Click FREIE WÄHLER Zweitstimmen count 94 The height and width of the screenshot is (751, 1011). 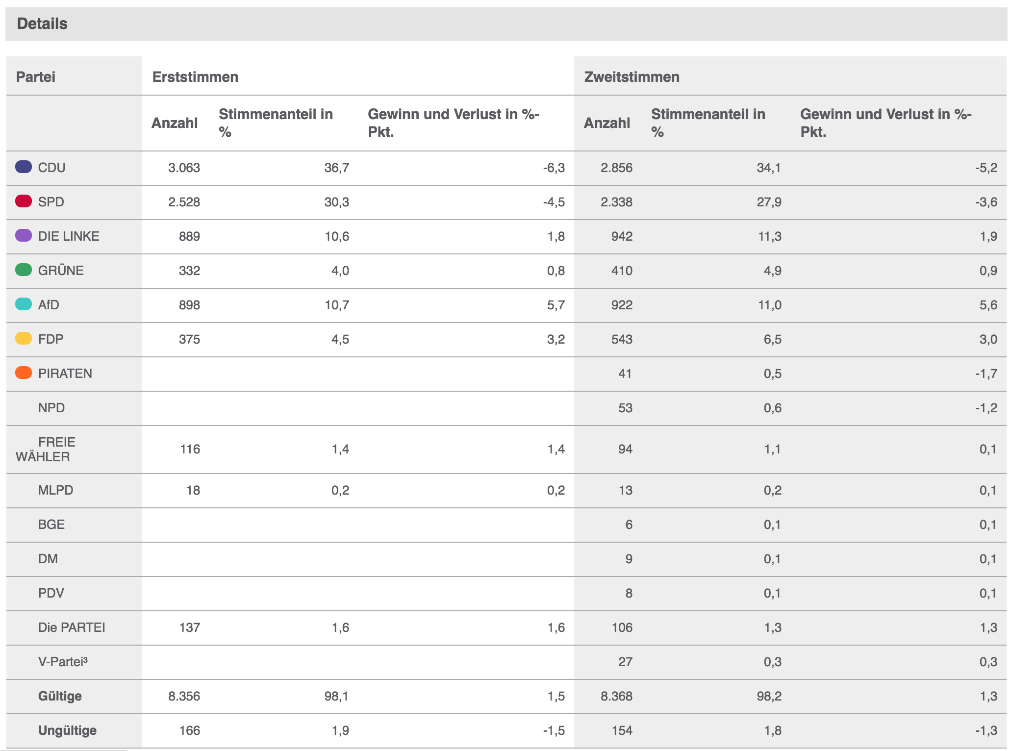pos(626,449)
